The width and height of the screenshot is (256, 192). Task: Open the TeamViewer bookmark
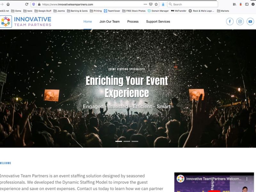112,11
